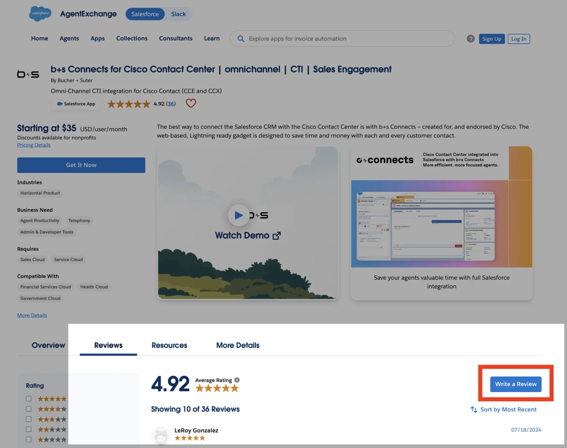Click the Government Cloud tag
The height and width of the screenshot is (448, 567).
(40, 298)
